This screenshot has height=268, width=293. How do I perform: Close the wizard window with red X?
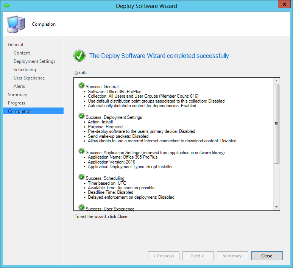284,4
